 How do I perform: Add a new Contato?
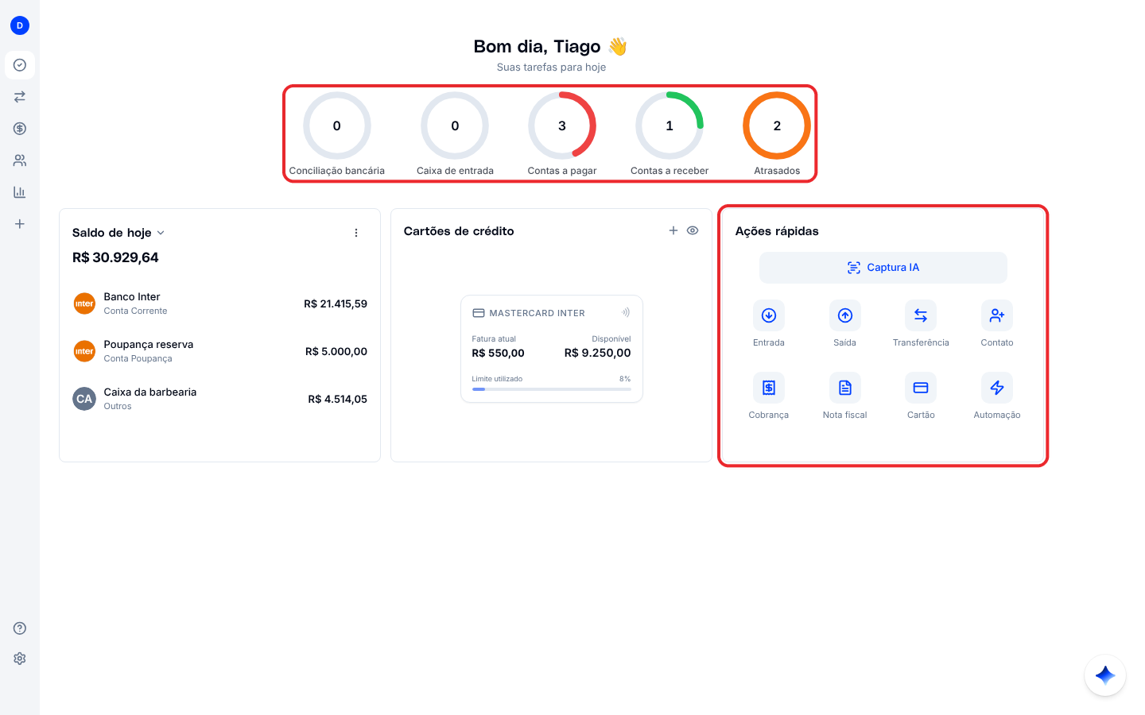997,316
